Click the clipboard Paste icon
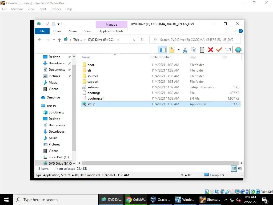273x205 pixels. (202, 50)
